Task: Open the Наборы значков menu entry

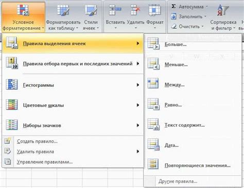Action: (x=73, y=125)
